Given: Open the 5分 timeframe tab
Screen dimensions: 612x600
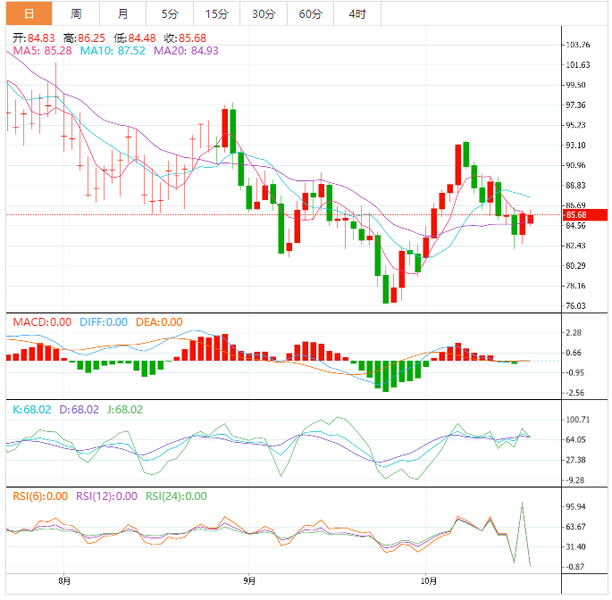Looking at the screenshot, I should (170, 13).
